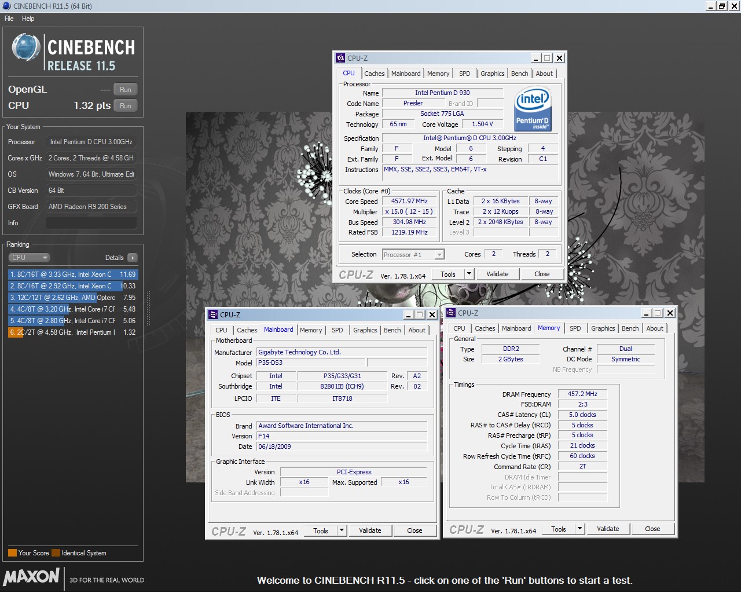The height and width of the screenshot is (593, 741).
Task: Click the Cinebench logo sphere icon
Action: point(27,47)
